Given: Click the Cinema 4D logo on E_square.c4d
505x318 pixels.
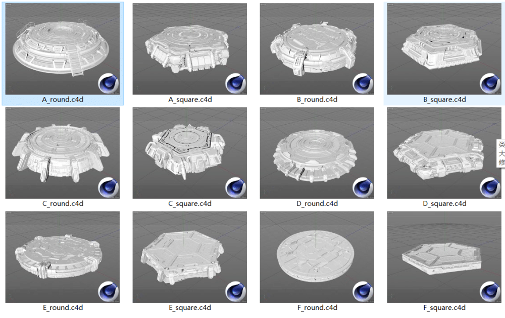Looking at the screenshot, I should [235, 291].
